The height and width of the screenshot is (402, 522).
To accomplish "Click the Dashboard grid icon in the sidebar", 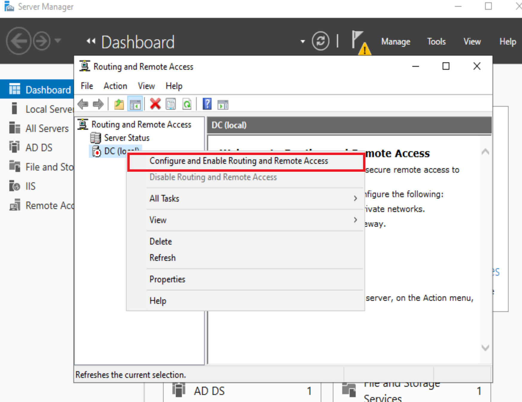I will [x=15, y=89].
